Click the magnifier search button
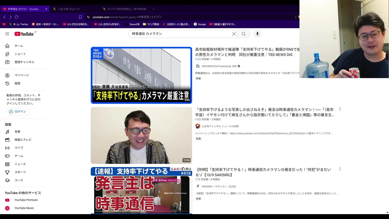The height and width of the screenshot is (219, 389). click(x=244, y=34)
